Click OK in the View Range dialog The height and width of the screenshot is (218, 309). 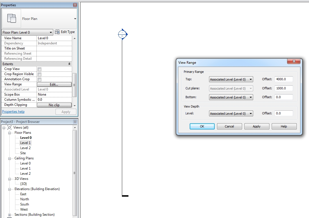click(x=202, y=126)
